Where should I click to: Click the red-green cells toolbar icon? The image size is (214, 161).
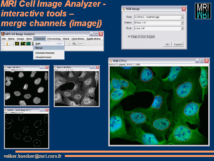pyautogui.click(x=23, y=44)
